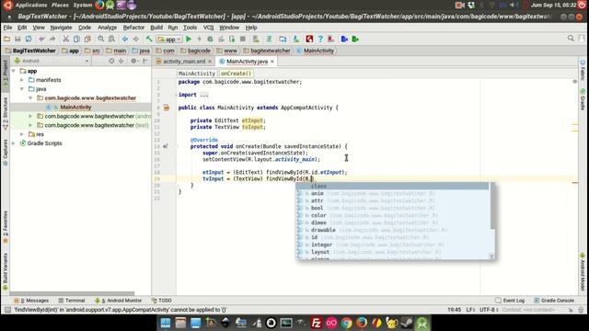Click the Stop square toolbar icon
The height and width of the screenshot is (331, 589).
click(243, 39)
